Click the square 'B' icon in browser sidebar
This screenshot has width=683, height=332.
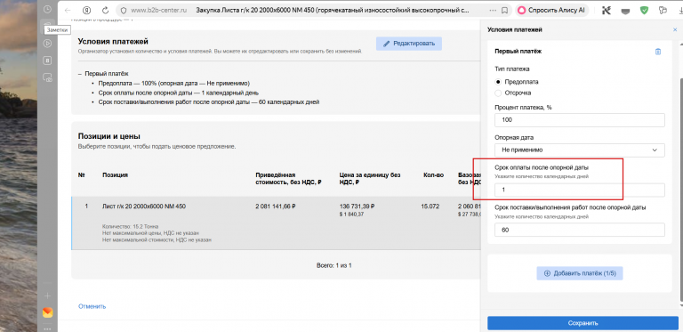(x=47, y=61)
